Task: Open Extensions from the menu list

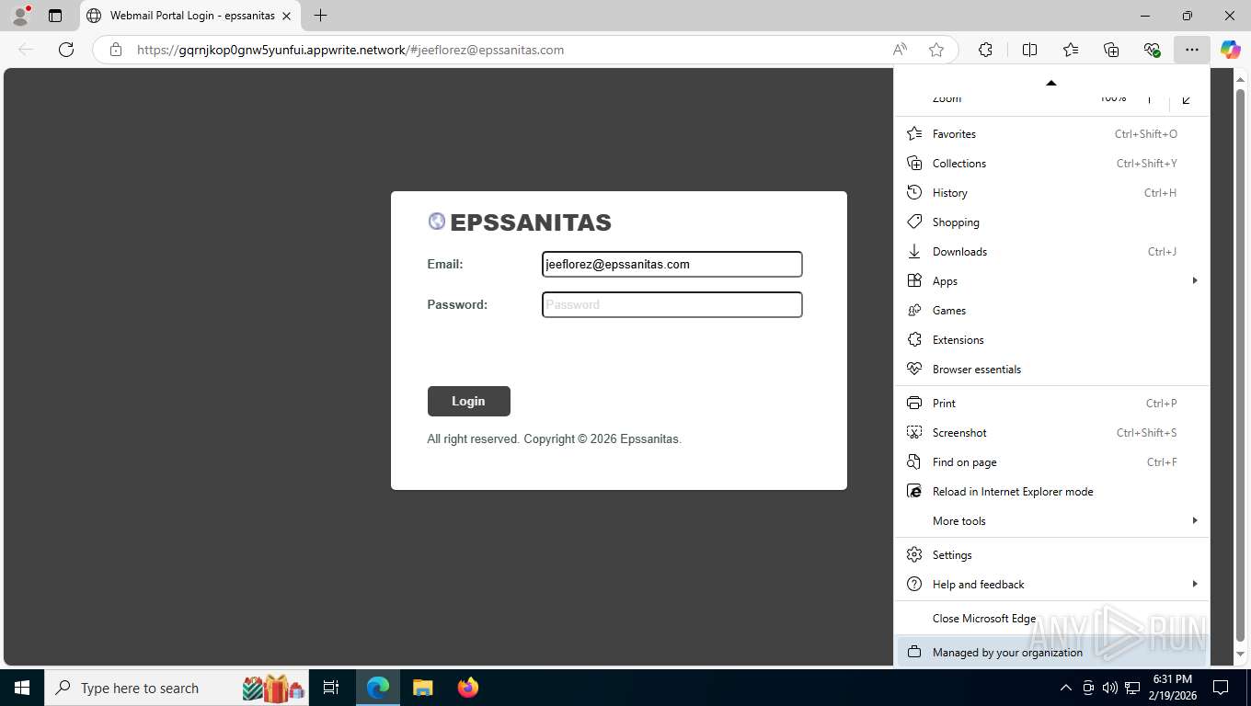Action: point(1051,340)
